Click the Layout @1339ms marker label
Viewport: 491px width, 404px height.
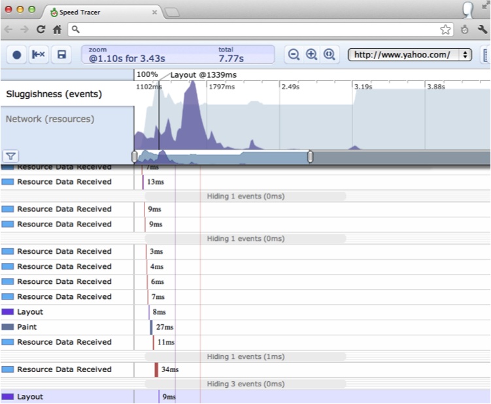click(x=203, y=75)
